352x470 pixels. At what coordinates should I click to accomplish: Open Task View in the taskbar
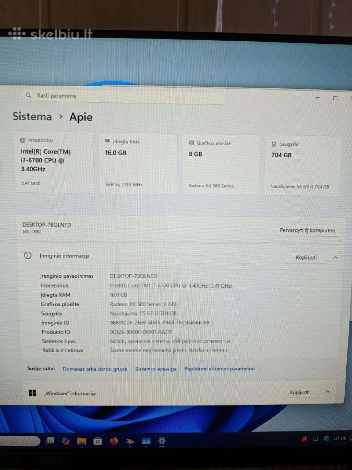coord(50,440)
